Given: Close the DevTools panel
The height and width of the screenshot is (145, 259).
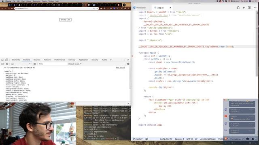Looking at the screenshot, I should [128, 60].
